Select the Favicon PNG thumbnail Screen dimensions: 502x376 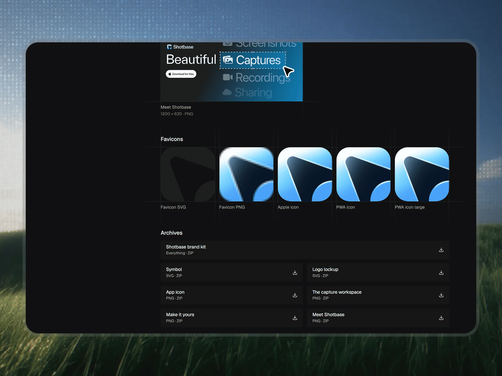[x=246, y=174]
